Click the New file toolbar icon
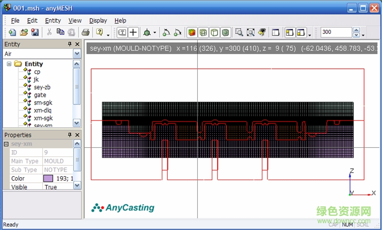This screenshot has width=382, height=230. pyautogui.click(x=13, y=32)
